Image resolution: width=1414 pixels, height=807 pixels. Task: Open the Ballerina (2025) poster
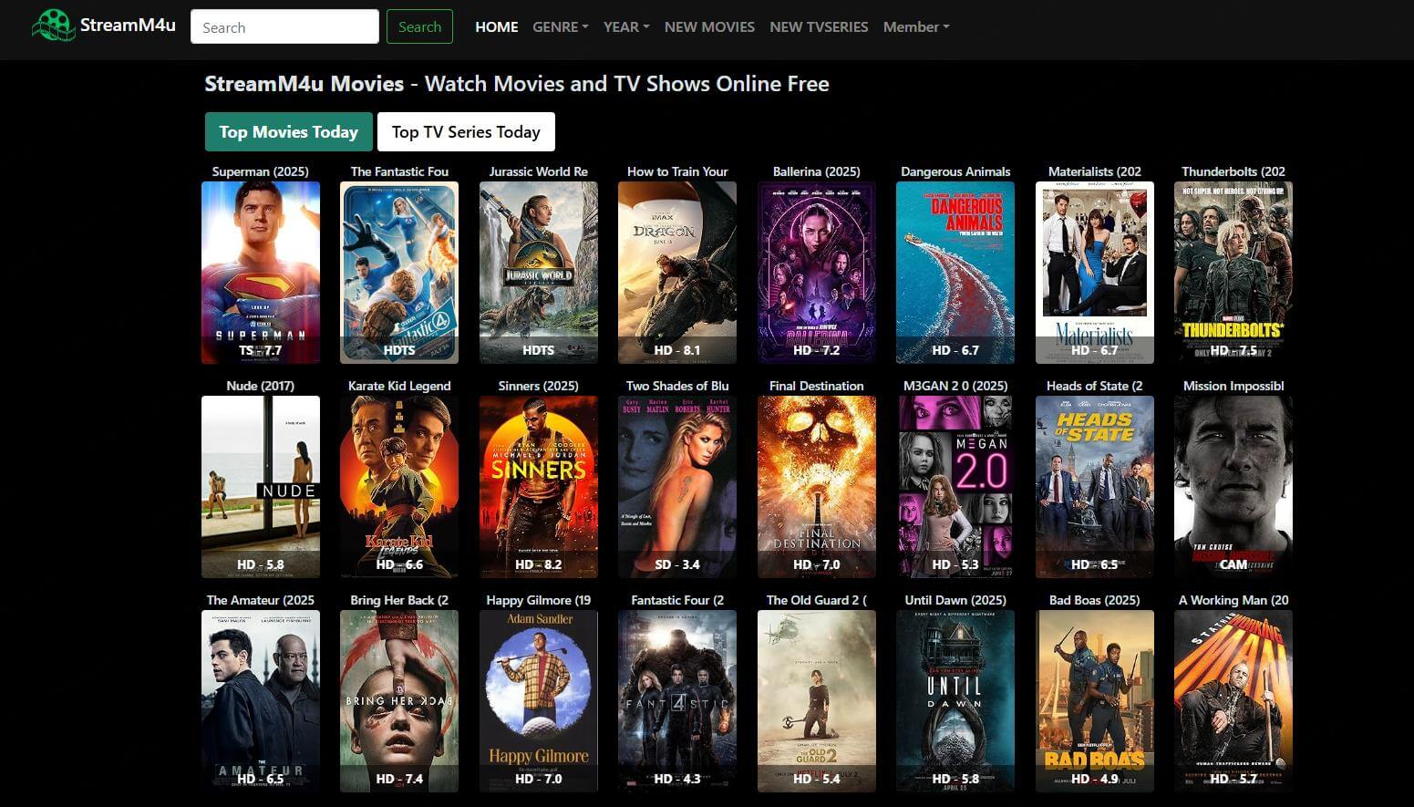coord(817,272)
